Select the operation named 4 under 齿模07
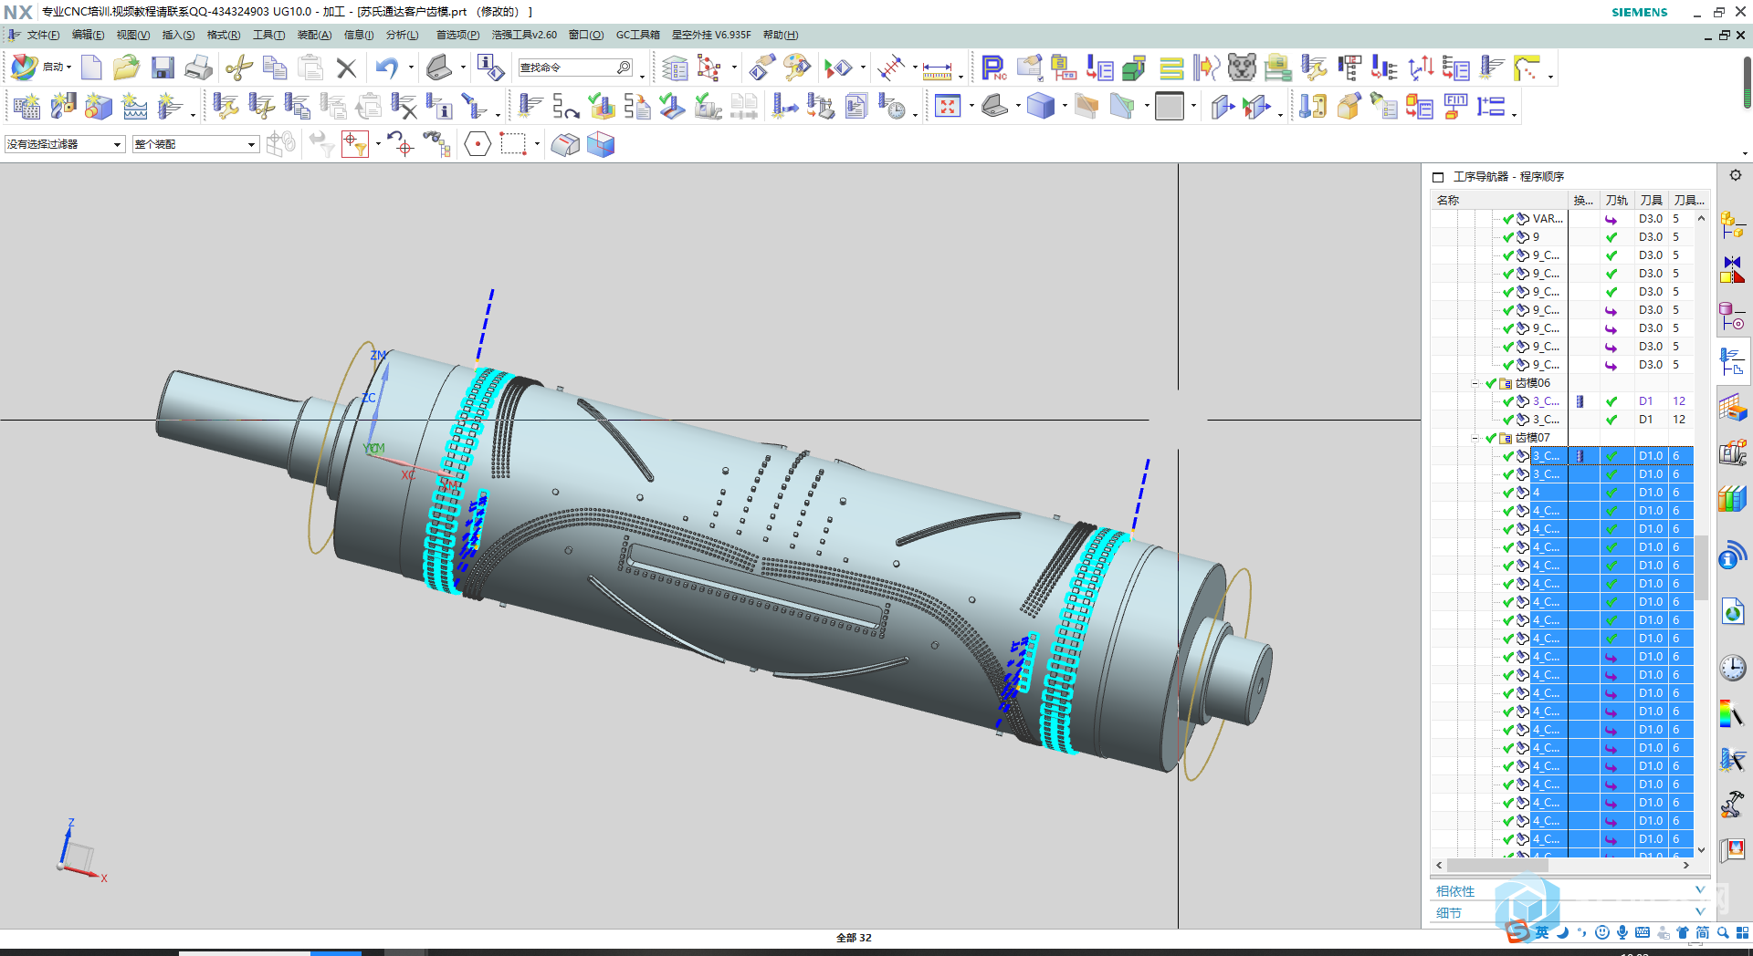Screen dimensions: 1753x956 (1537, 493)
